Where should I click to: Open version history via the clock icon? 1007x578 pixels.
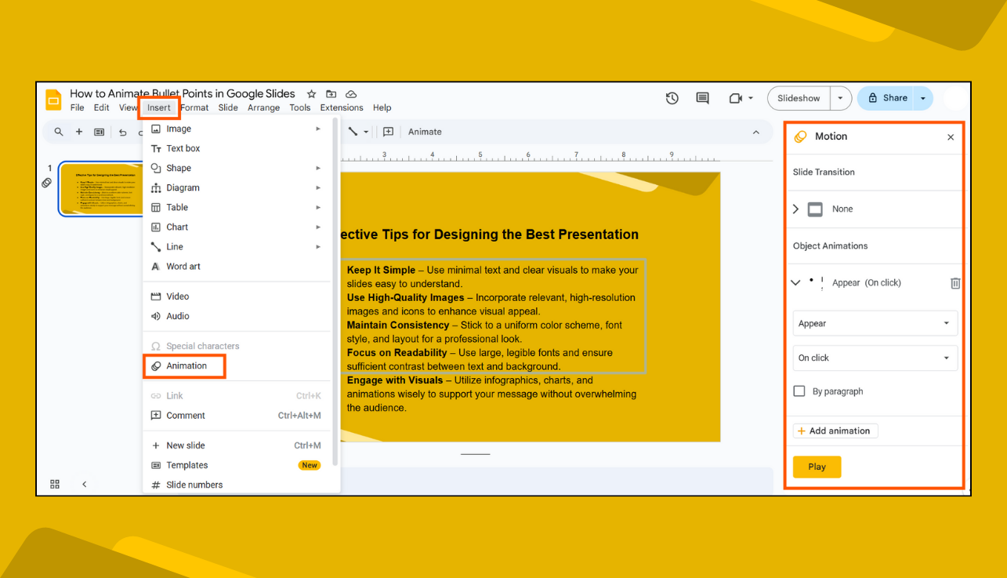coord(672,98)
